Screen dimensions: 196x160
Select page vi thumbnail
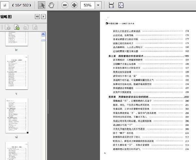pyautogui.click(x=17, y=116)
